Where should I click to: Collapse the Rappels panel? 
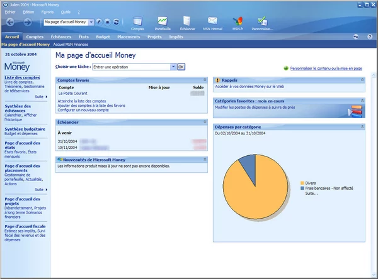[362, 80]
